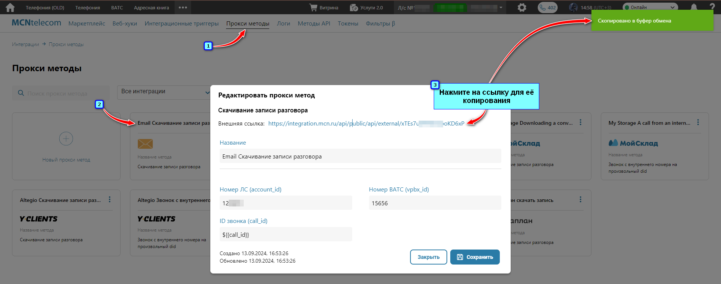Click the phone 402 badge
This screenshot has width=721, height=284.
point(548,7)
